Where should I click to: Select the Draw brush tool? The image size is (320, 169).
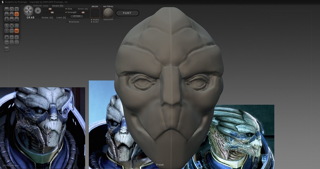(x=7, y=14)
